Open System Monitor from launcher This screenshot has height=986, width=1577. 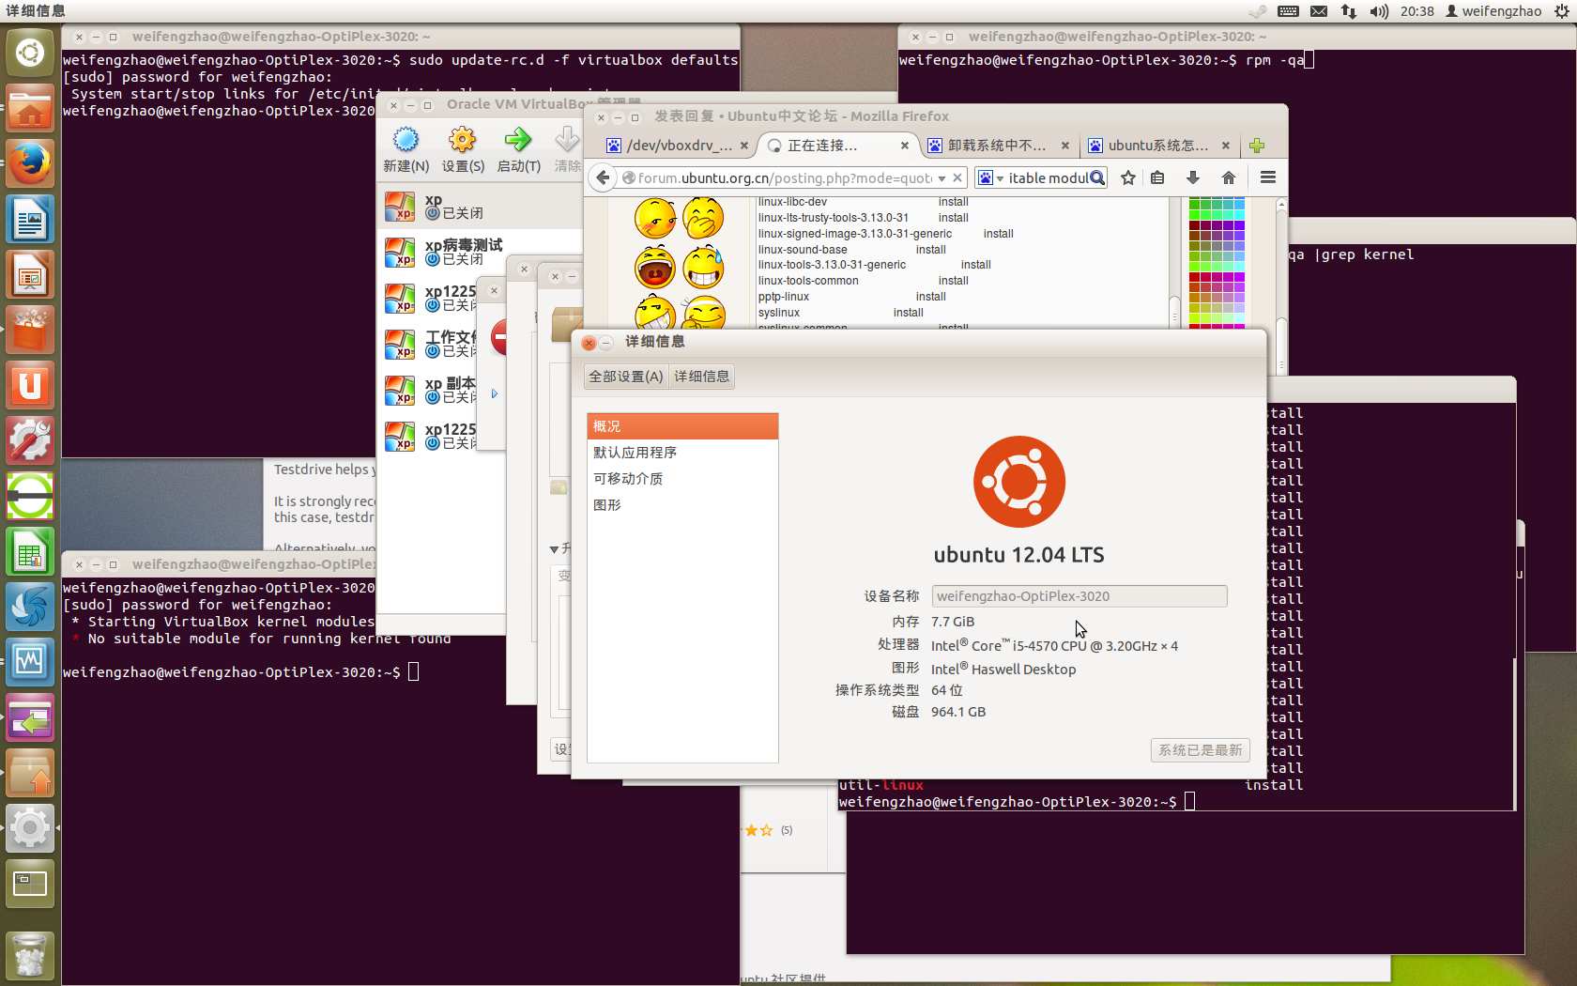click(x=30, y=663)
